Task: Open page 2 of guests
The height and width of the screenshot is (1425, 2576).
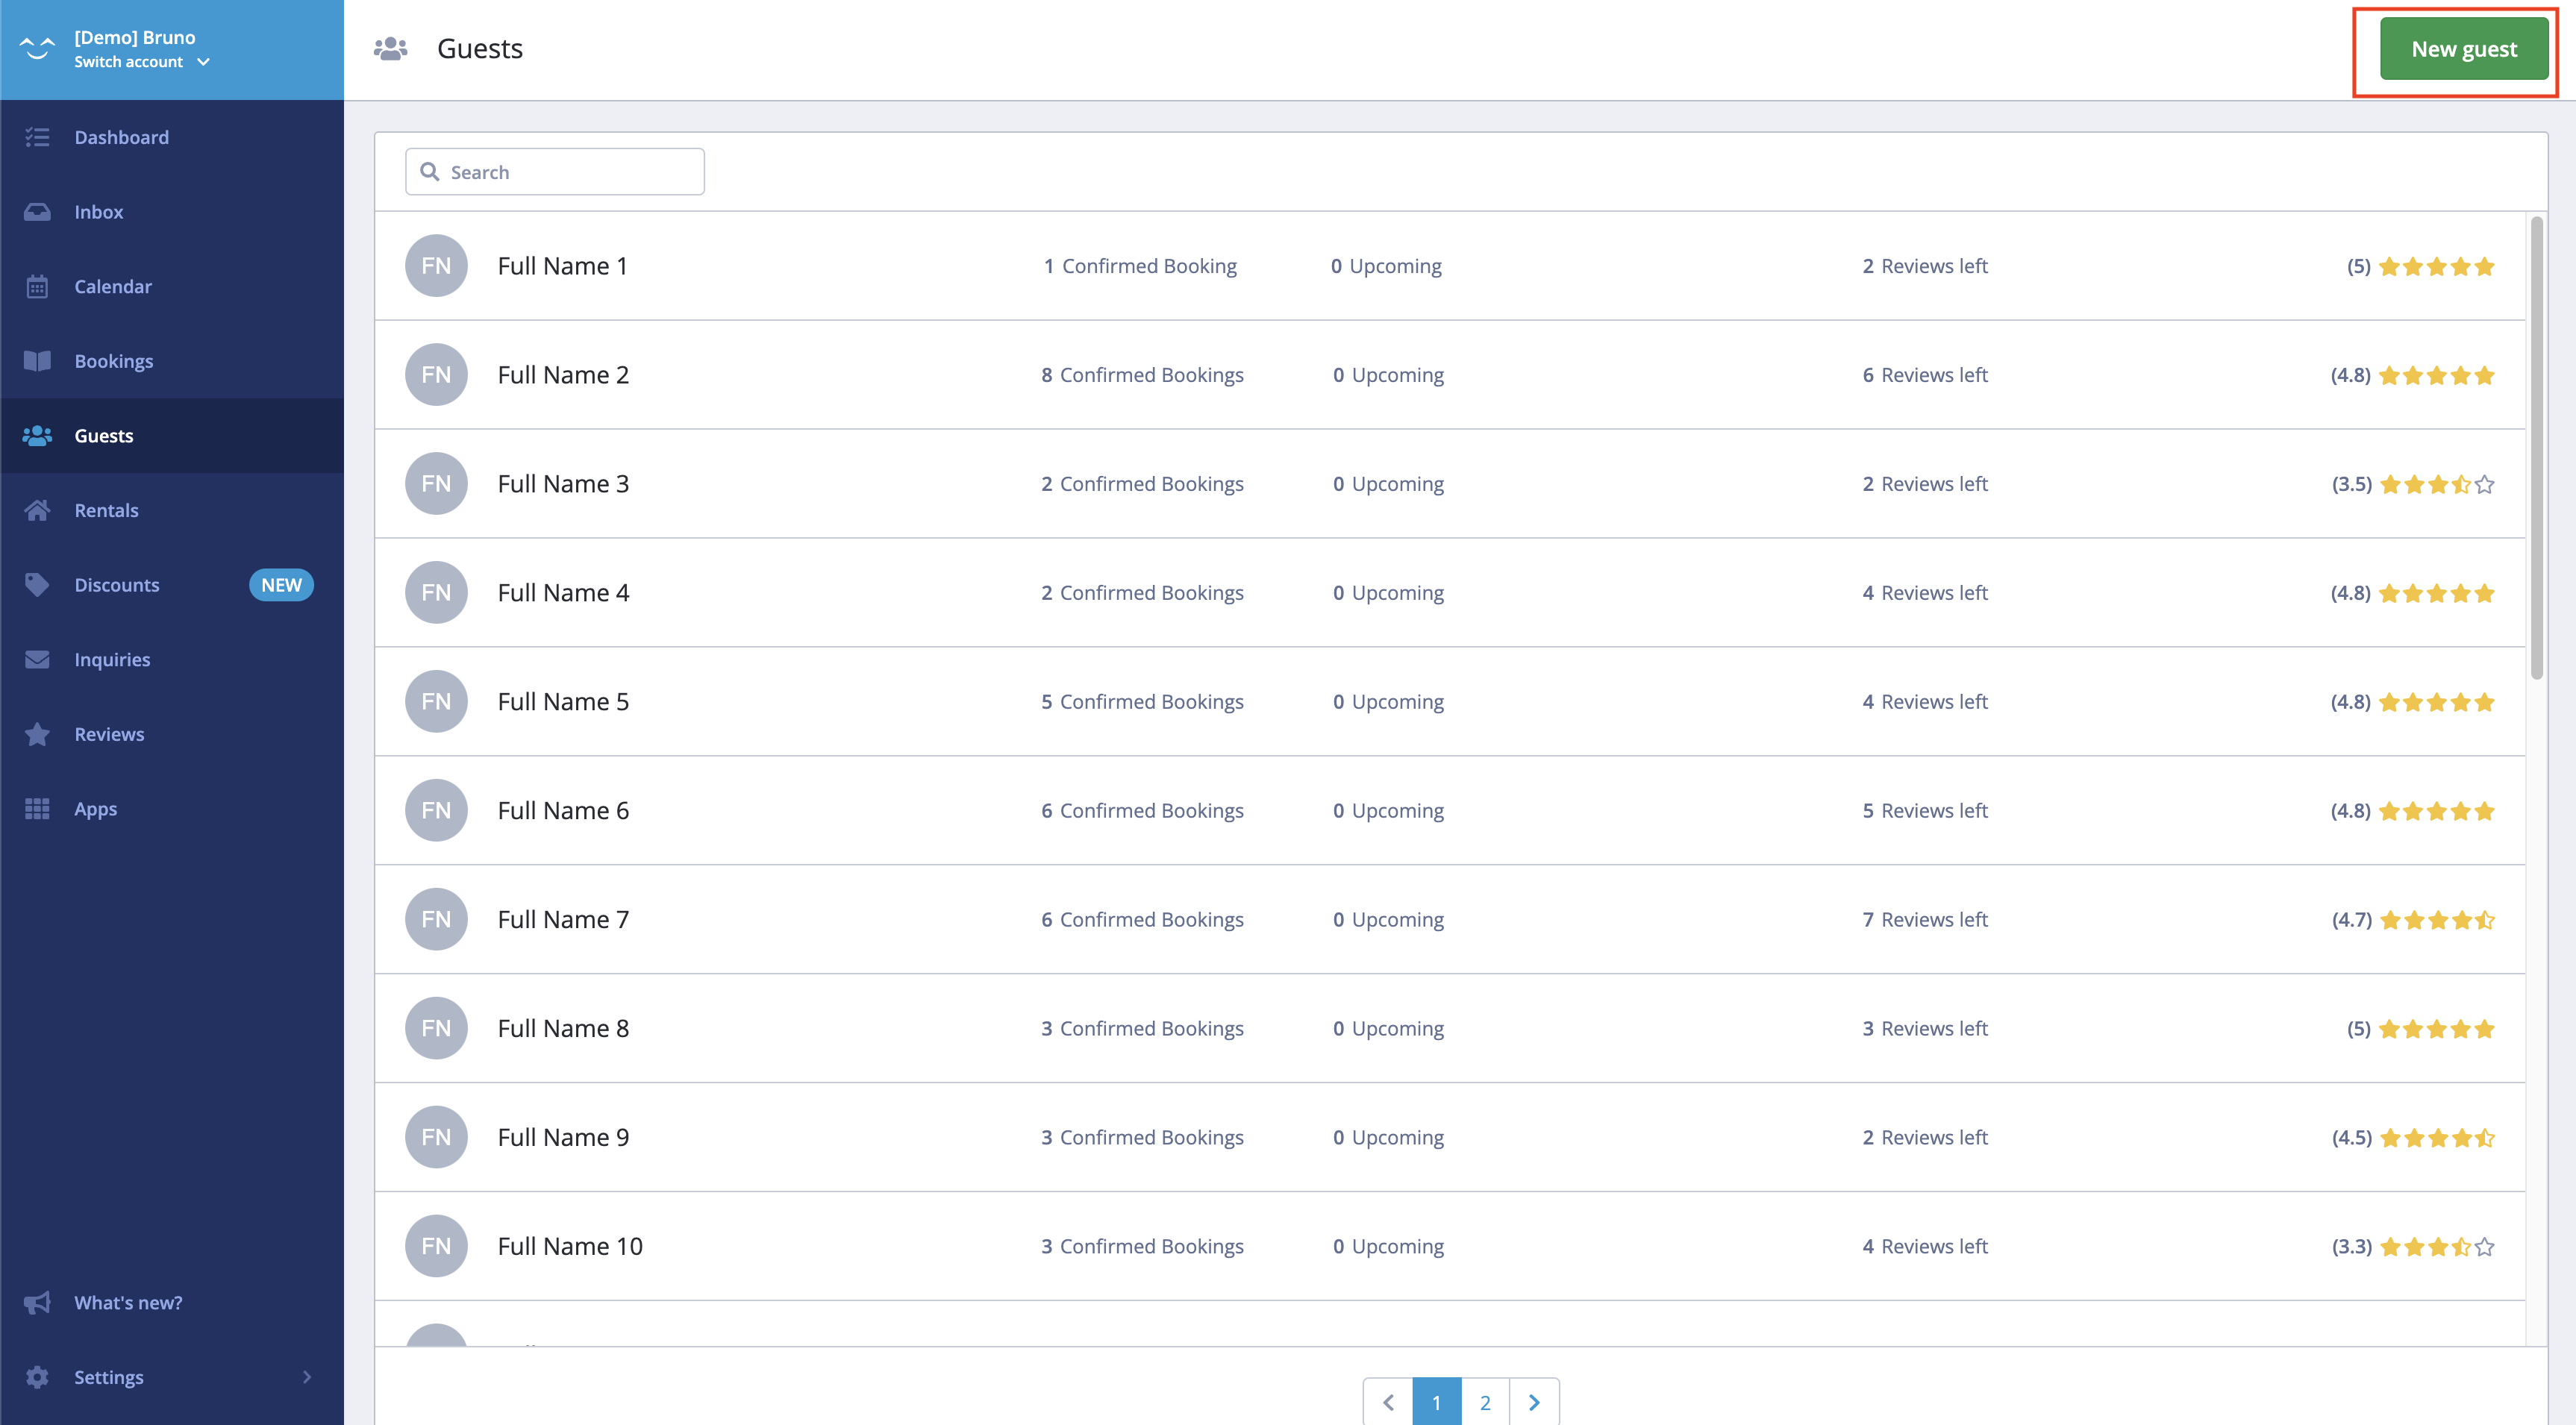Action: (x=1485, y=1402)
